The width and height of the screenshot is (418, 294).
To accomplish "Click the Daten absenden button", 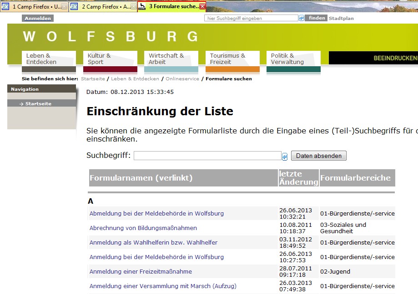I will 318,156.
